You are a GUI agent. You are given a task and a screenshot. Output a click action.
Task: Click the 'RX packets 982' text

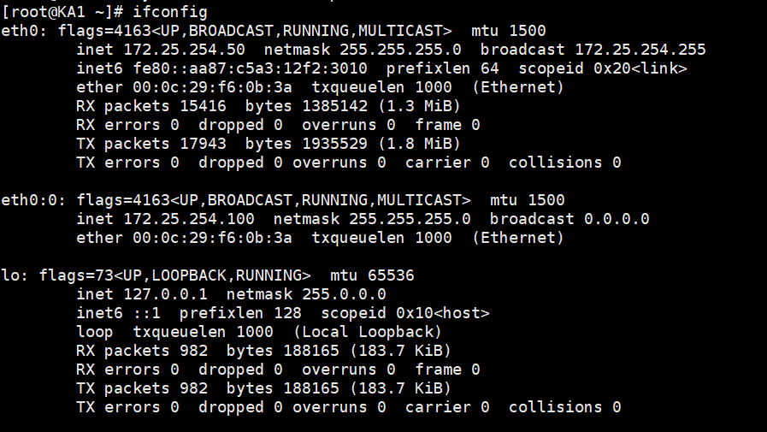coord(142,351)
